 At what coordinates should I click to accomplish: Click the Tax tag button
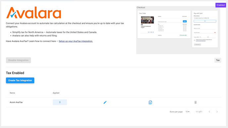(x=218, y=60)
